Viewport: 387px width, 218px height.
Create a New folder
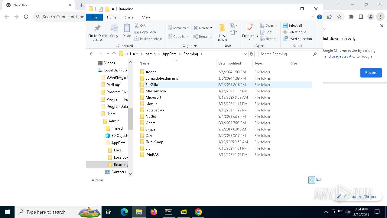pyautogui.click(x=223, y=32)
